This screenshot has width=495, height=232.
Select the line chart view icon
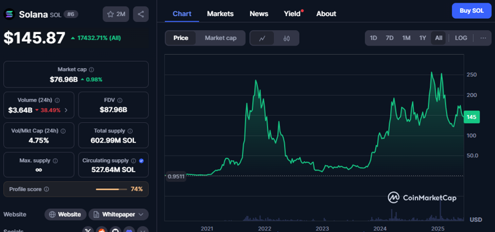pos(262,38)
